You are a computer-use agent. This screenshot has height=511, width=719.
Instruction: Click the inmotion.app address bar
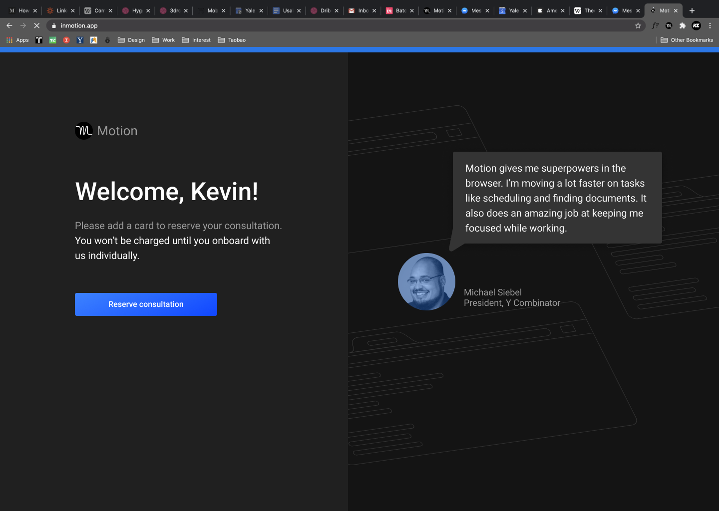pyautogui.click(x=345, y=25)
